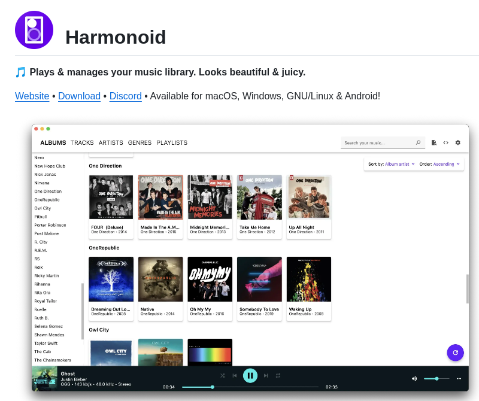479x401 pixels.
Task: Open the now playing screen via the code icon
Action: 445,142
